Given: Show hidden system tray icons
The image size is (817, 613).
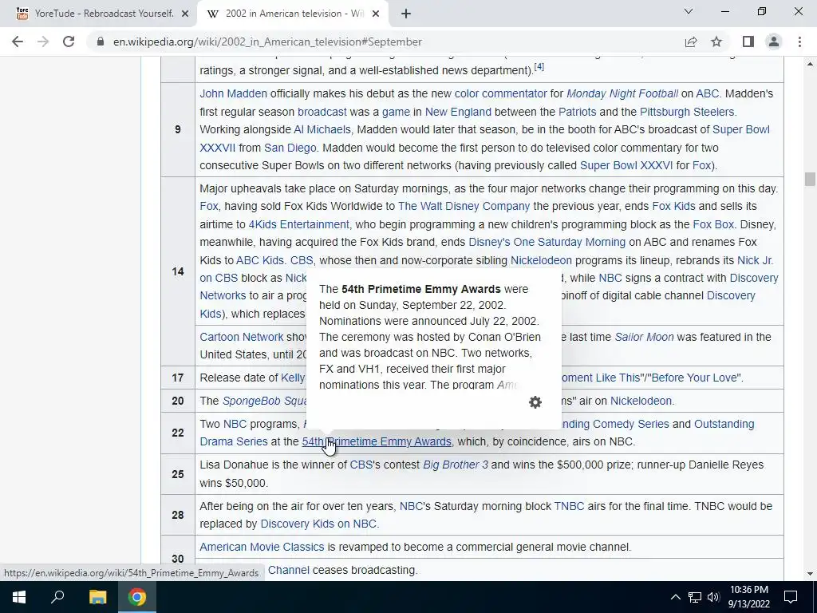Looking at the screenshot, I should pos(675,597).
